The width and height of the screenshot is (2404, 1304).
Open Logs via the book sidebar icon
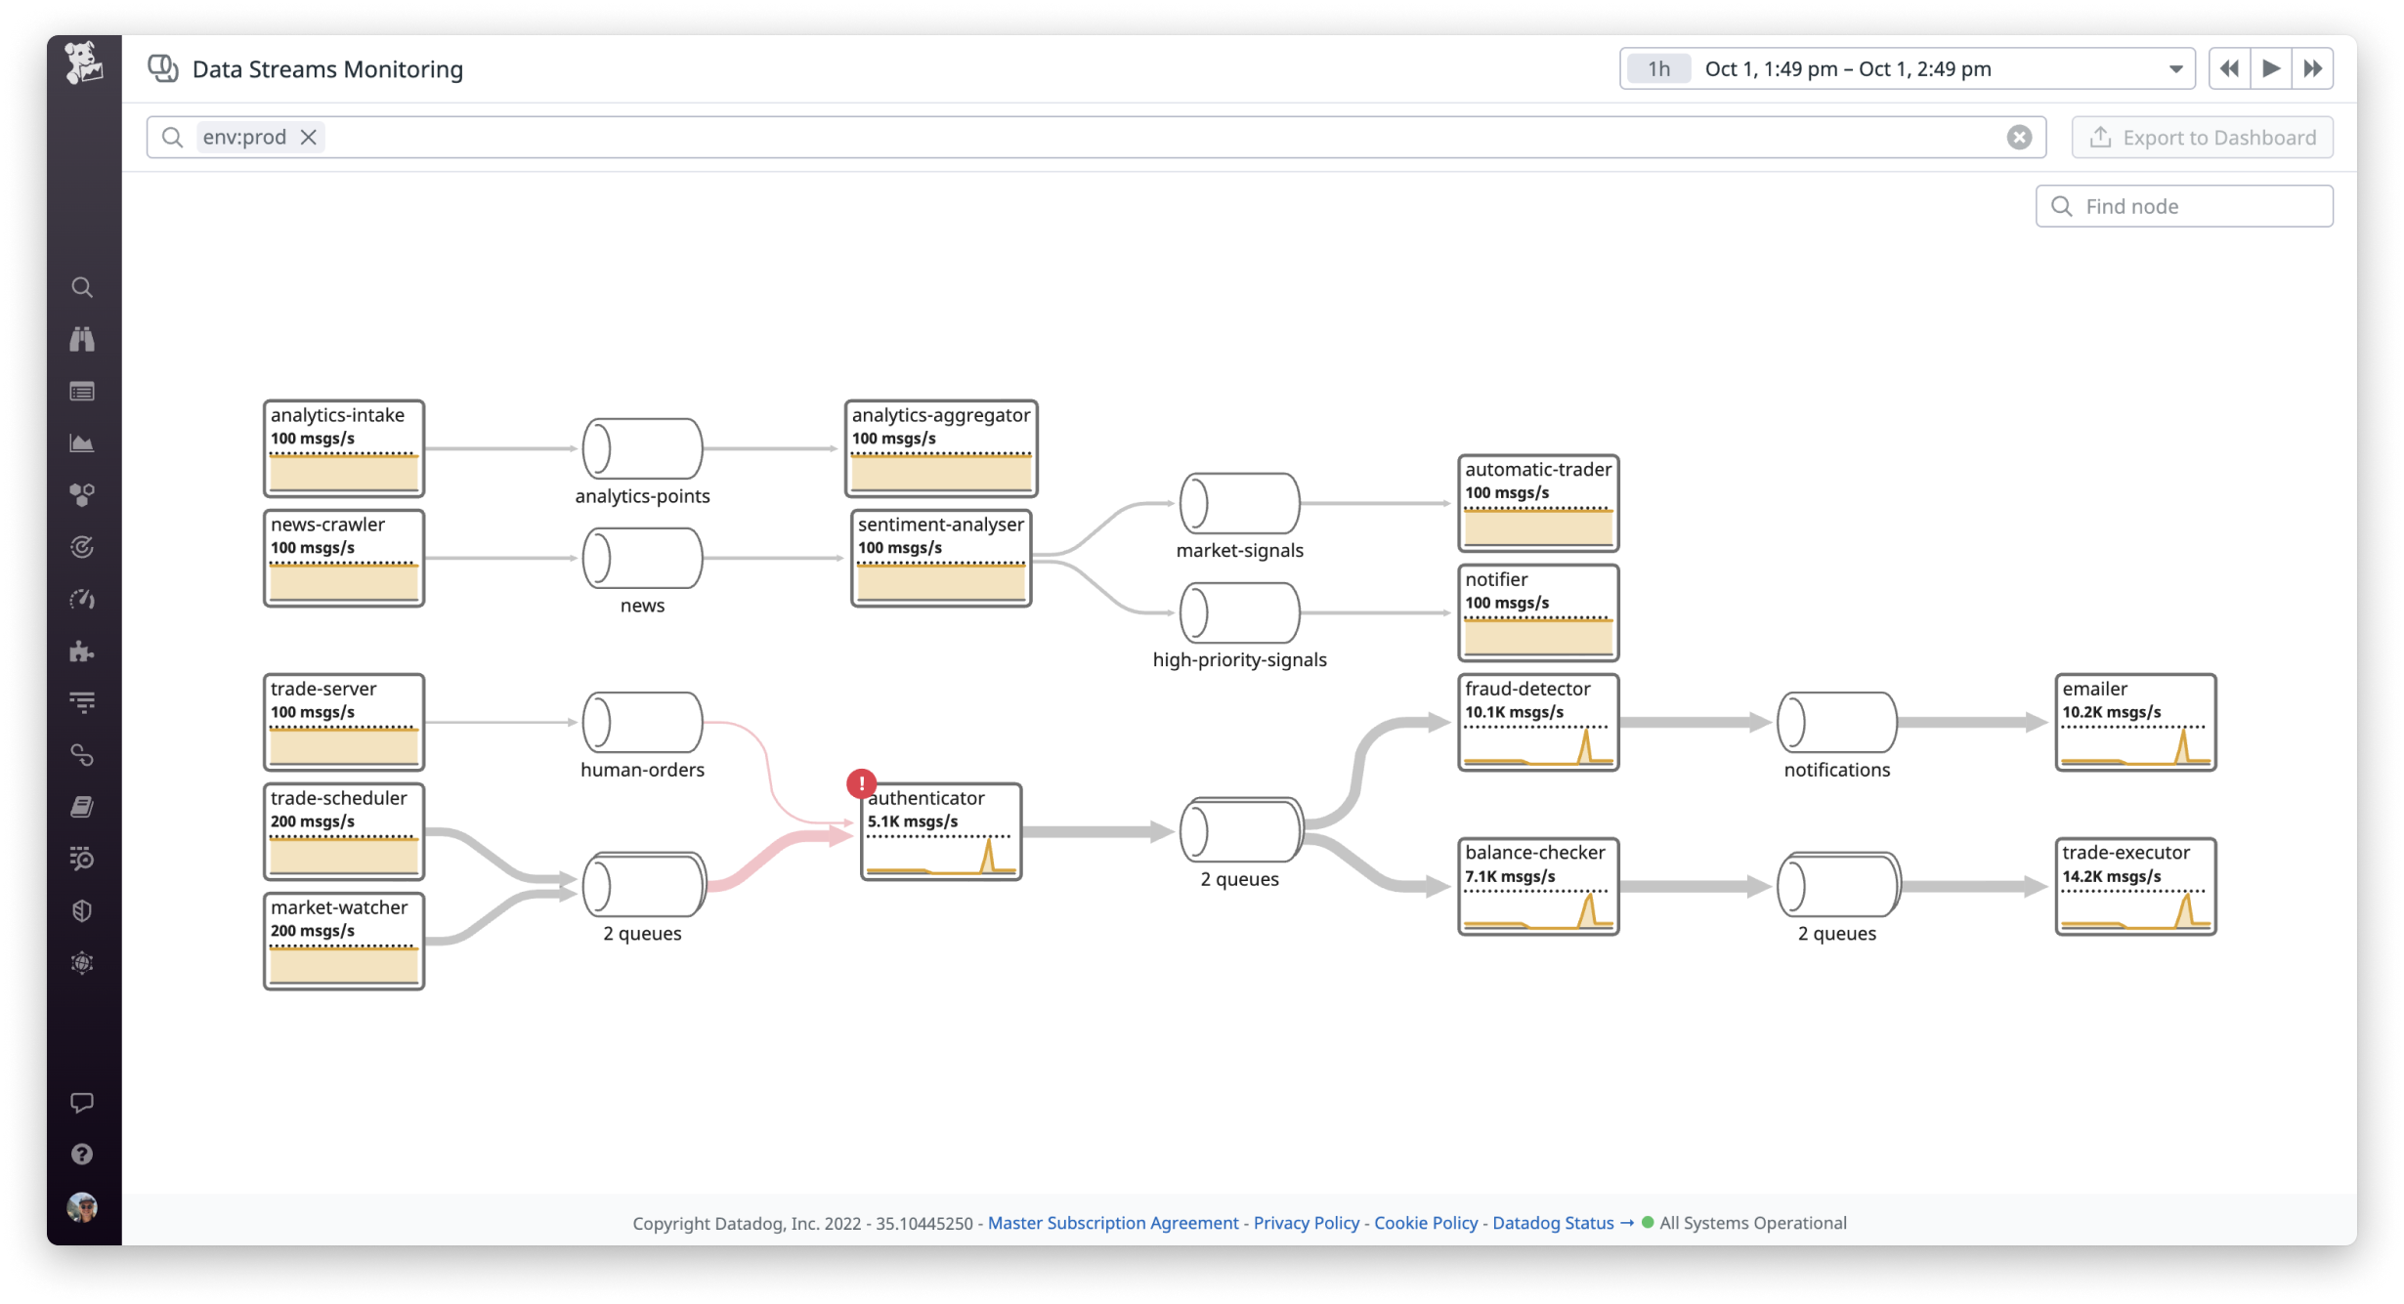(x=83, y=807)
